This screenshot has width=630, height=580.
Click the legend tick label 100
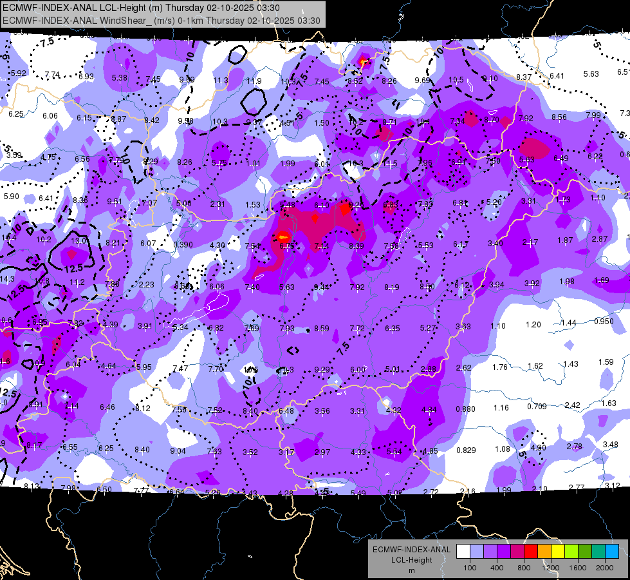pyautogui.click(x=470, y=568)
